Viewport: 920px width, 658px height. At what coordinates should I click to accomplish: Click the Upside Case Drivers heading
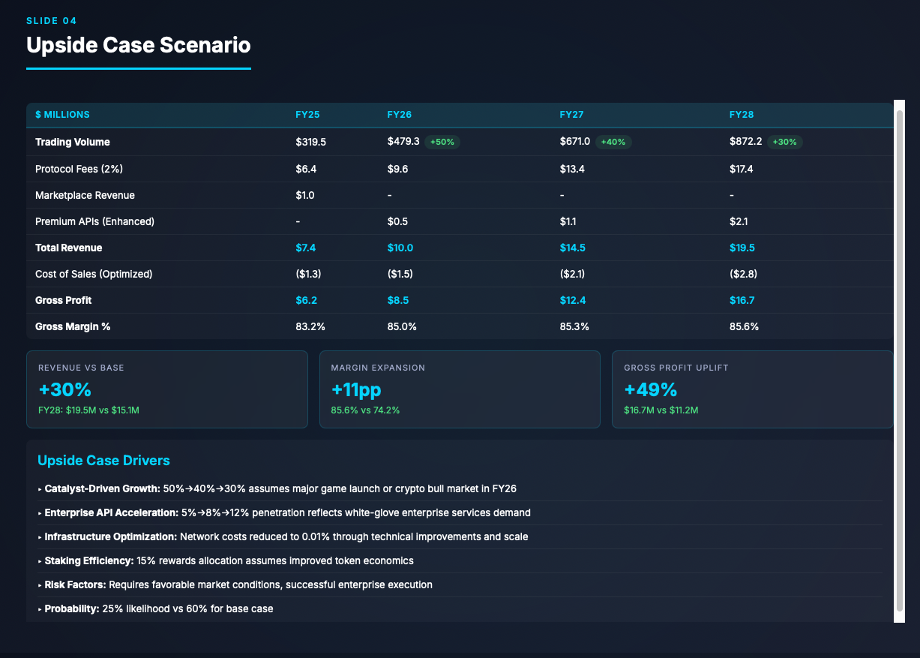[x=103, y=461]
